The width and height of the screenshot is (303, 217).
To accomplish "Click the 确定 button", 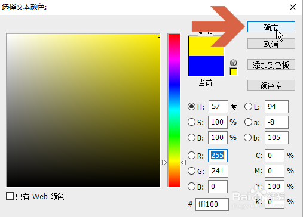I will point(271,27).
